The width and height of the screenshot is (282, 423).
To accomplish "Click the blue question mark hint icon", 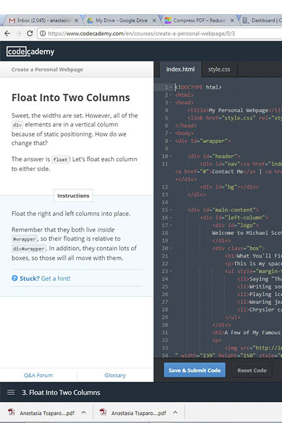I will (x=14, y=278).
